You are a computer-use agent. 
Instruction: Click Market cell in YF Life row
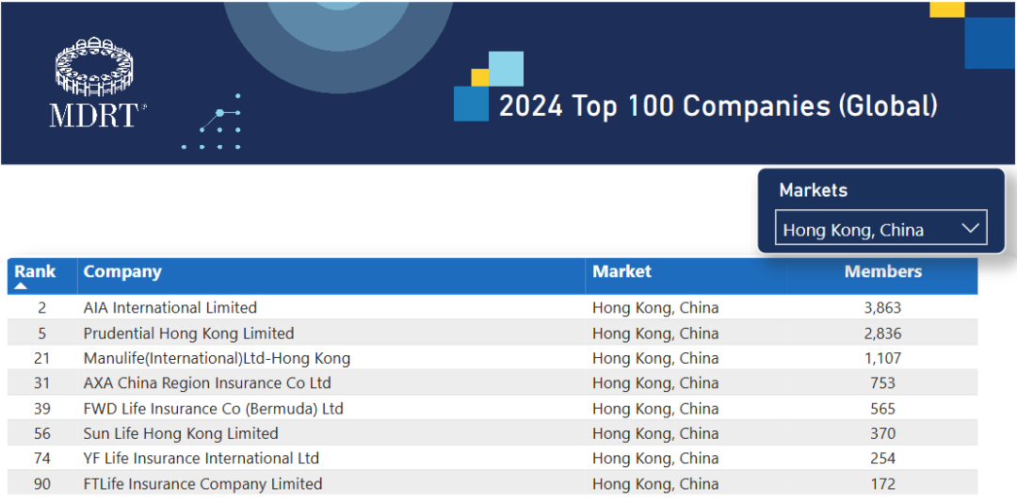click(x=655, y=459)
